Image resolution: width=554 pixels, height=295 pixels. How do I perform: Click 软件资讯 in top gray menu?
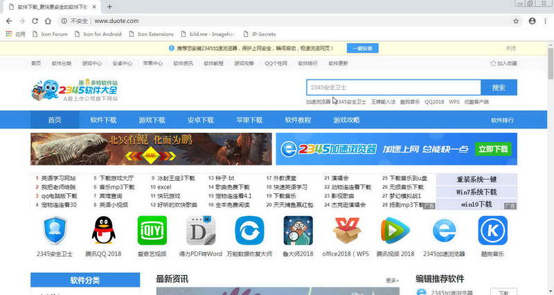click(183, 63)
